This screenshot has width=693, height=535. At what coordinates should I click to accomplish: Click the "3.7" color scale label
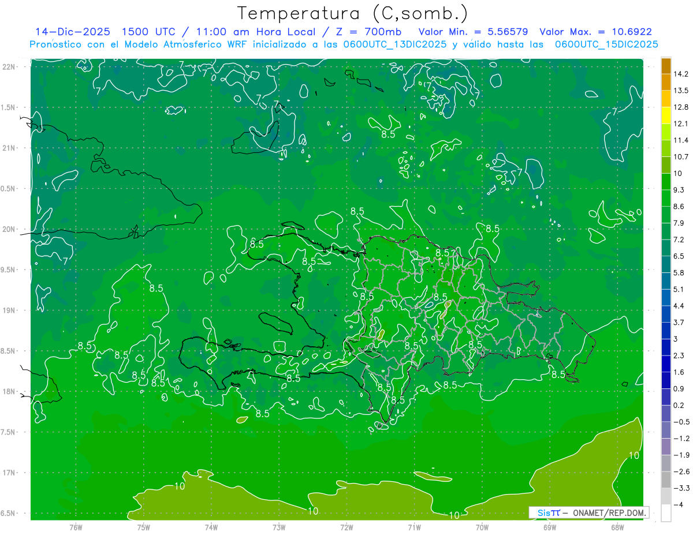tap(679, 323)
